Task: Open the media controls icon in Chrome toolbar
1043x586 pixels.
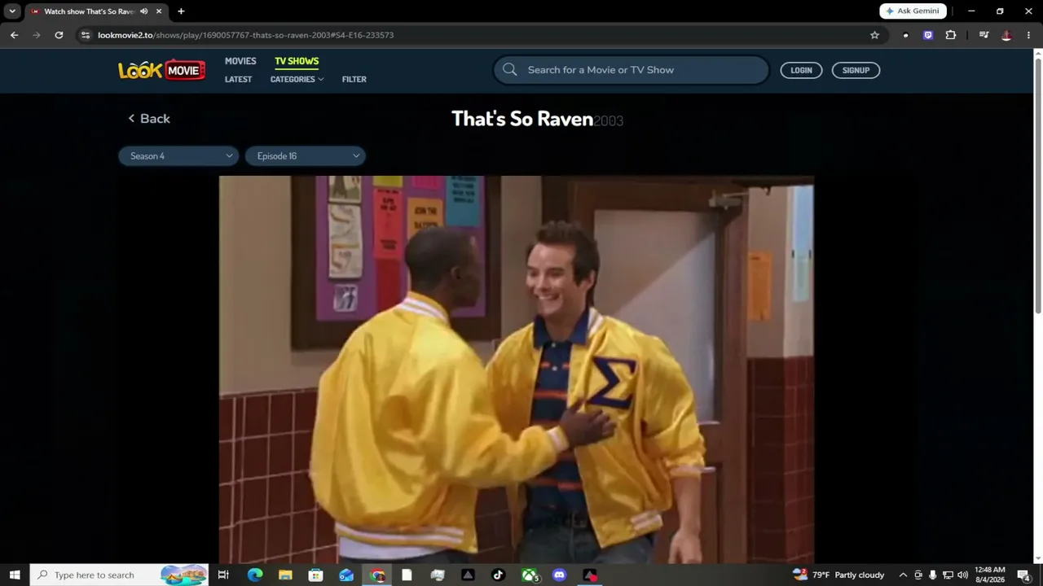Action: coord(984,35)
